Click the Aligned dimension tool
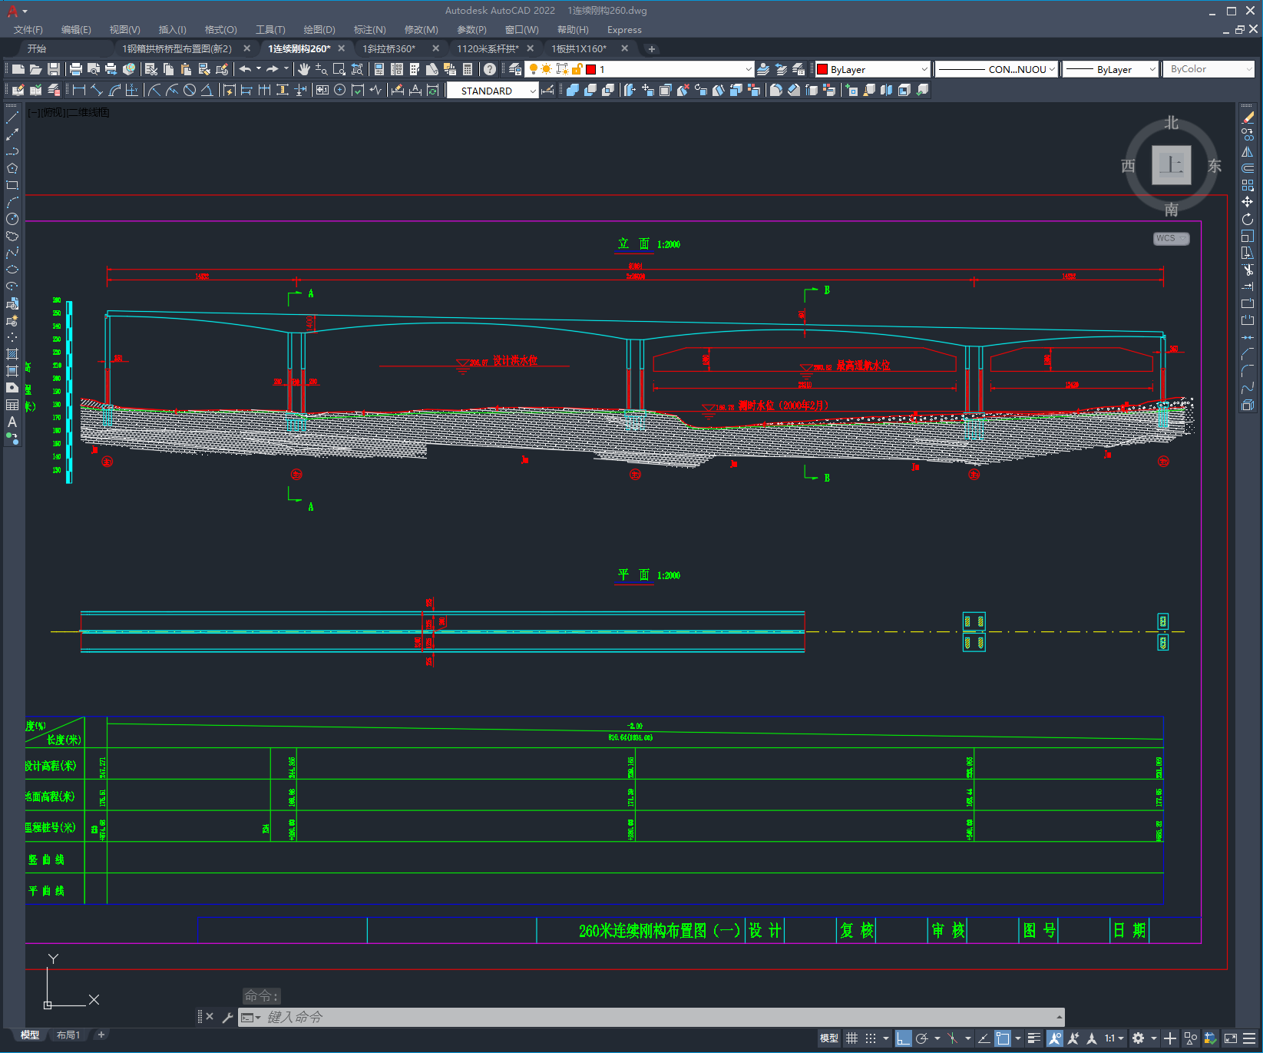The image size is (1263, 1053). [97, 90]
